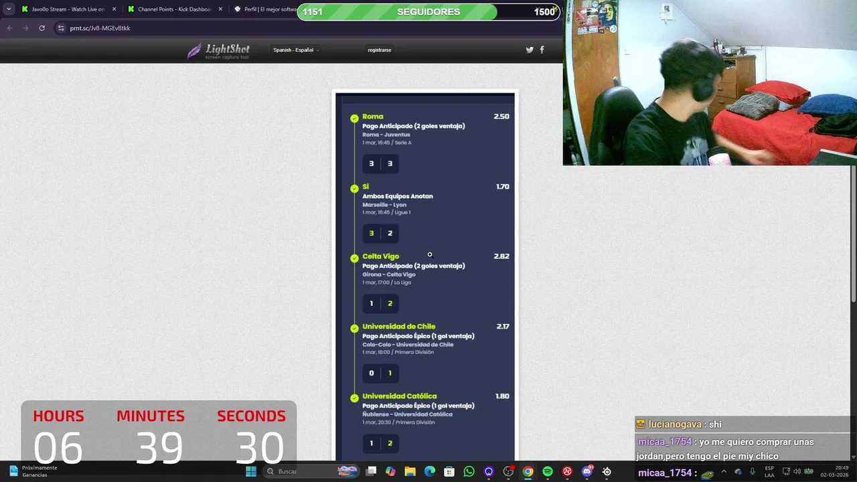Click the Universidad de Chile selection title

click(x=399, y=327)
